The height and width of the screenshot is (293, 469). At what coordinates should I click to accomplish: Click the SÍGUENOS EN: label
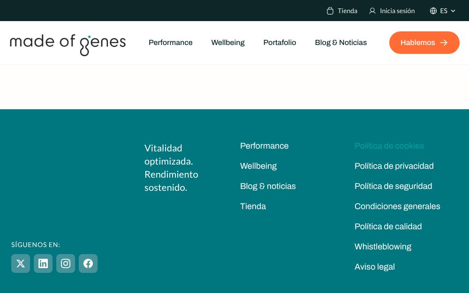[x=36, y=245]
